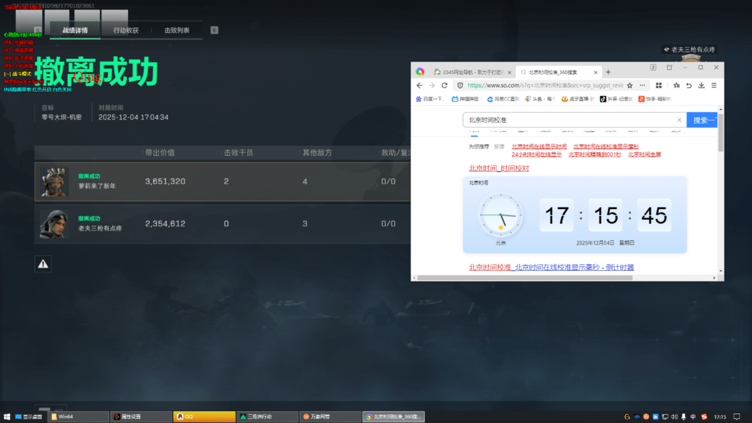Open 北京时间_时间校对 result link
Viewport: 752px width, 423px height.
coord(499,168)
